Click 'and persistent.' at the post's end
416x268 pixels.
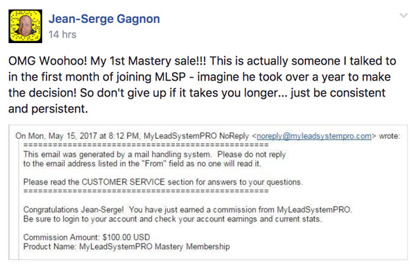point(48,109)
